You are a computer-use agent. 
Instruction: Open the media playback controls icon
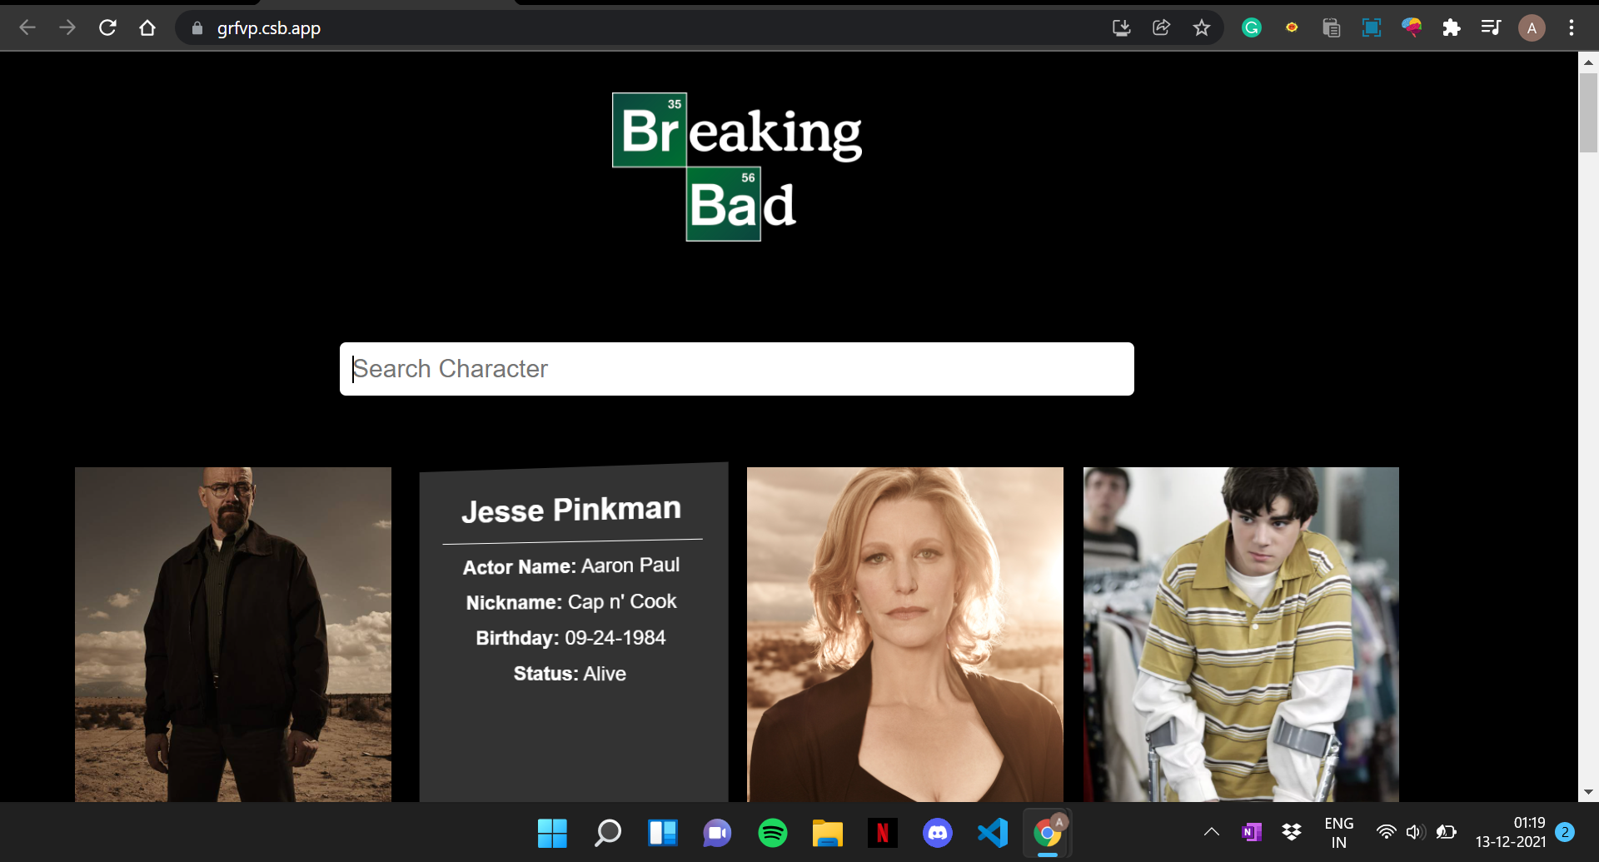pos(1491,27)
